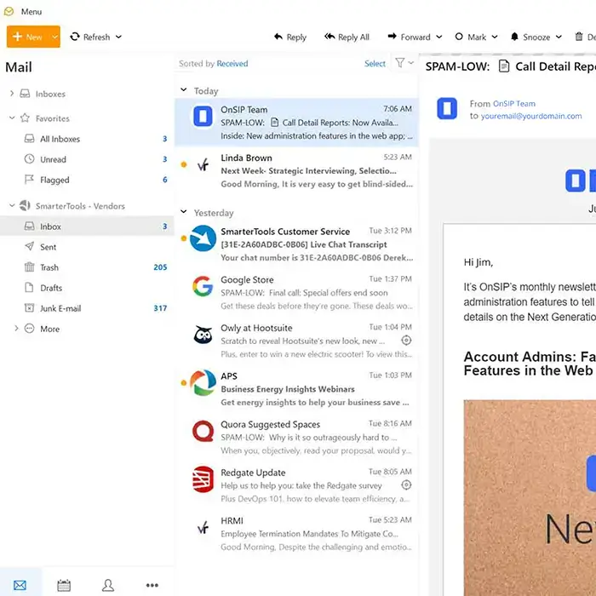Expand the Inboxes tree node
The image size is (596, 596).
click(12, 94)
